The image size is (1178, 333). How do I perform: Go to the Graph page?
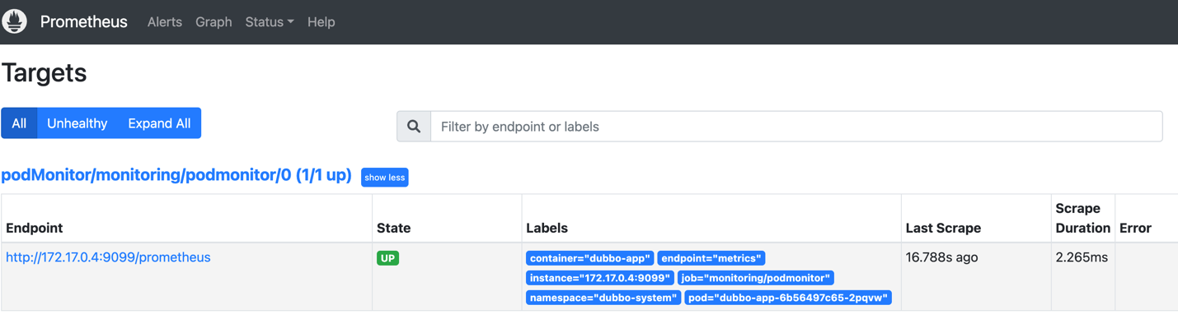click(214, 22)
